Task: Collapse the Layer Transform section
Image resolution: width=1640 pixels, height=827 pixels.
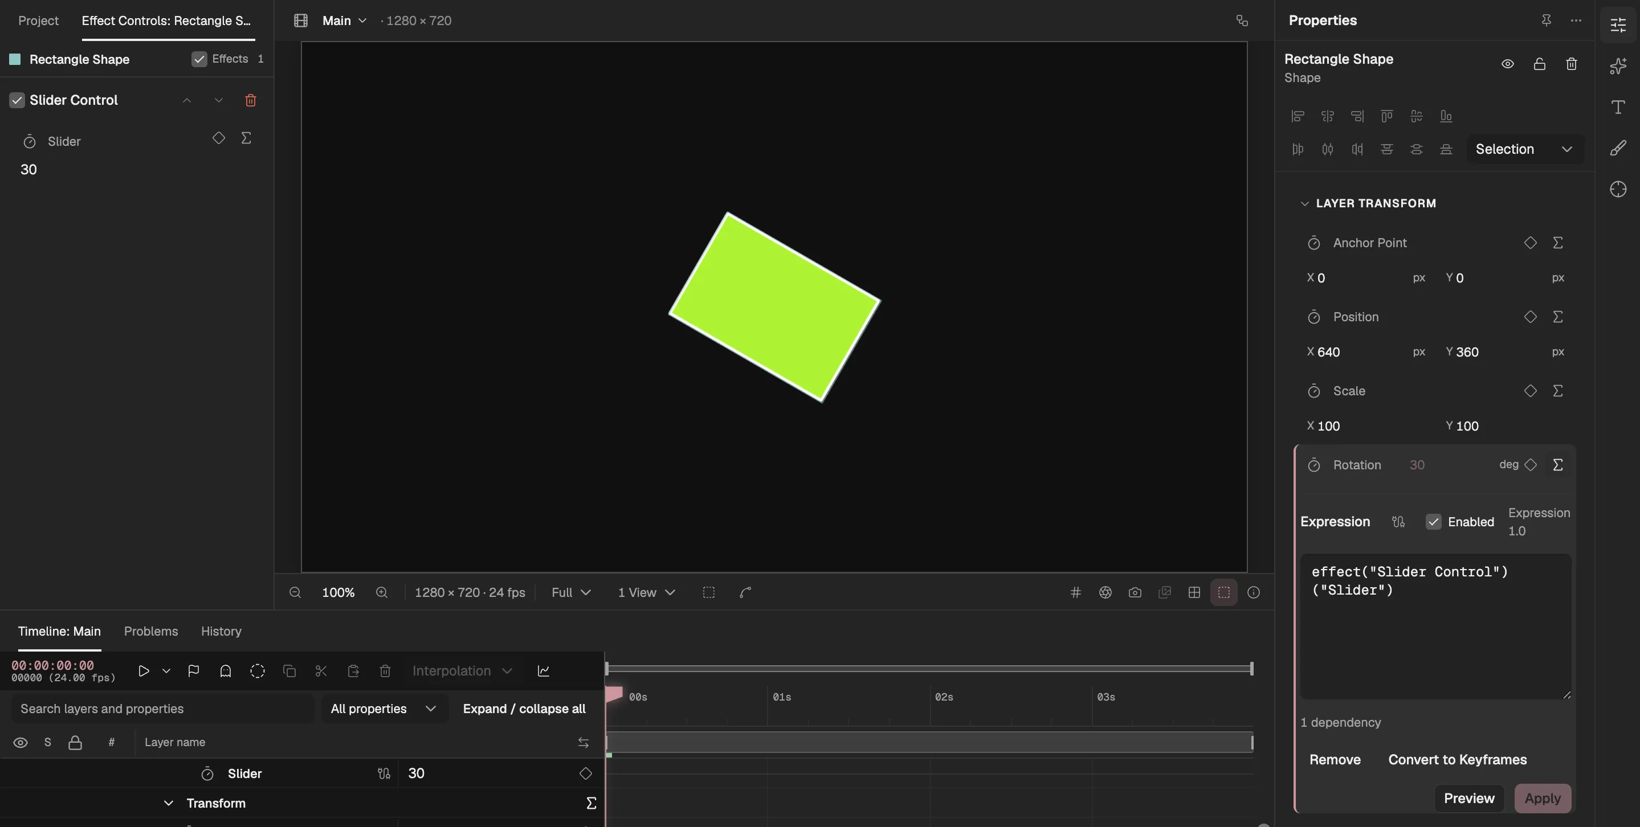Action: coord(1304,203)
